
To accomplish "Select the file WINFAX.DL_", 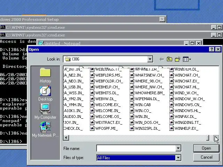I will tap(183, 117).
